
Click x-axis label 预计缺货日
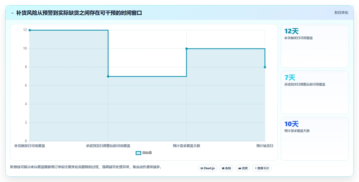point(265,146)
